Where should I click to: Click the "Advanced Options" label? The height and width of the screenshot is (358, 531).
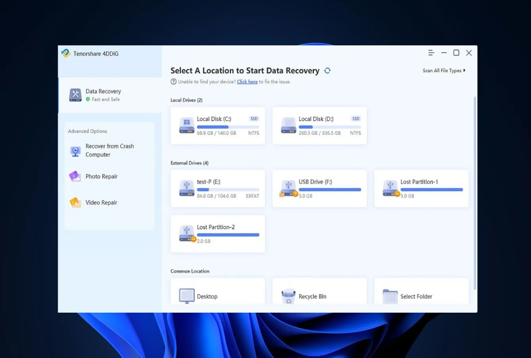(x=87, y=131)
